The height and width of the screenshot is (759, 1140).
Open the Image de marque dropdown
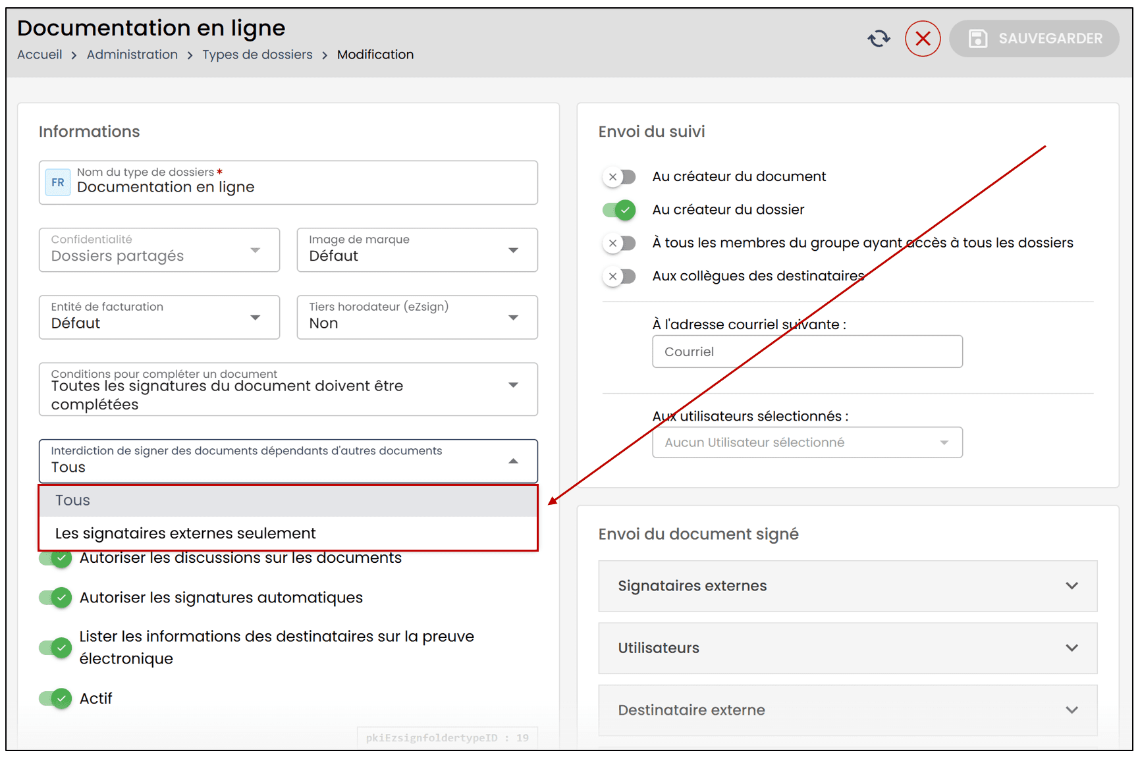coord(417,250)
